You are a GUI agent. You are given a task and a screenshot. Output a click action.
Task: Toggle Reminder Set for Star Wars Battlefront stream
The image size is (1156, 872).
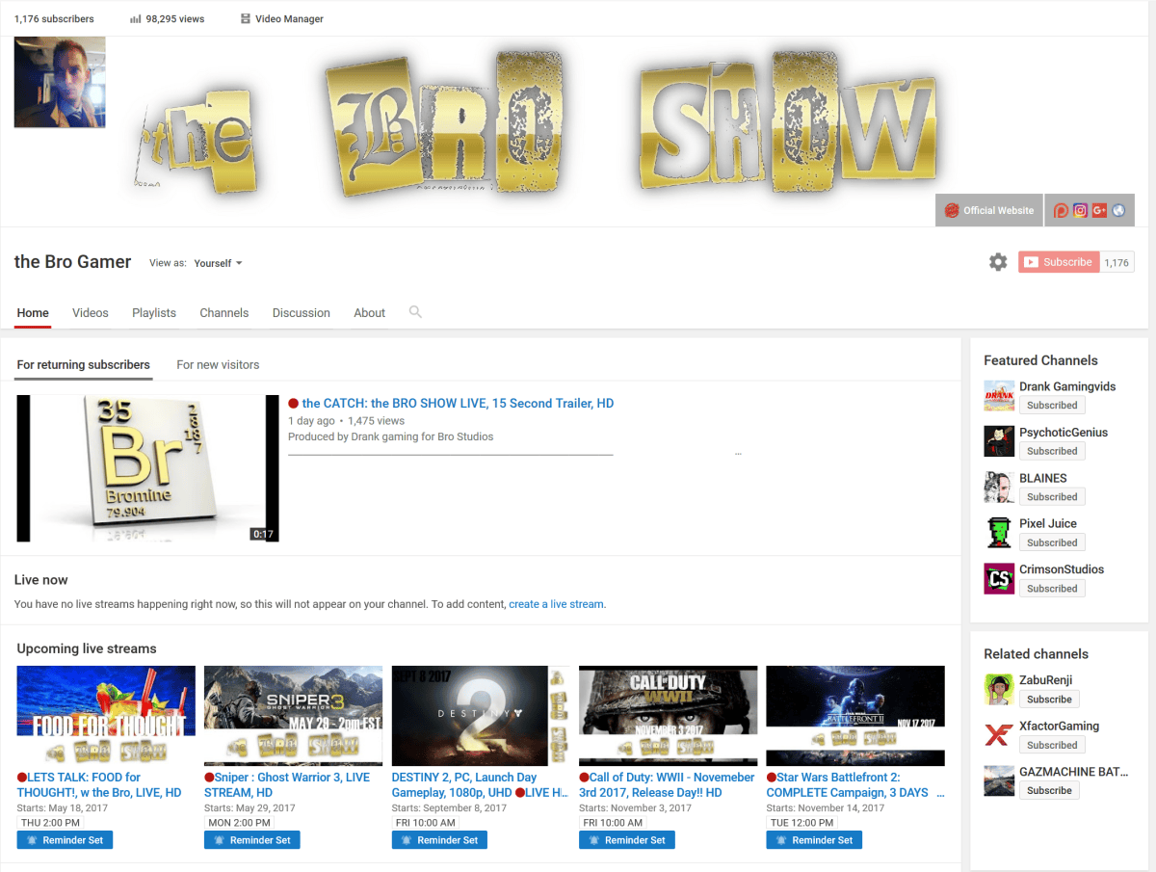click(814, 840)
